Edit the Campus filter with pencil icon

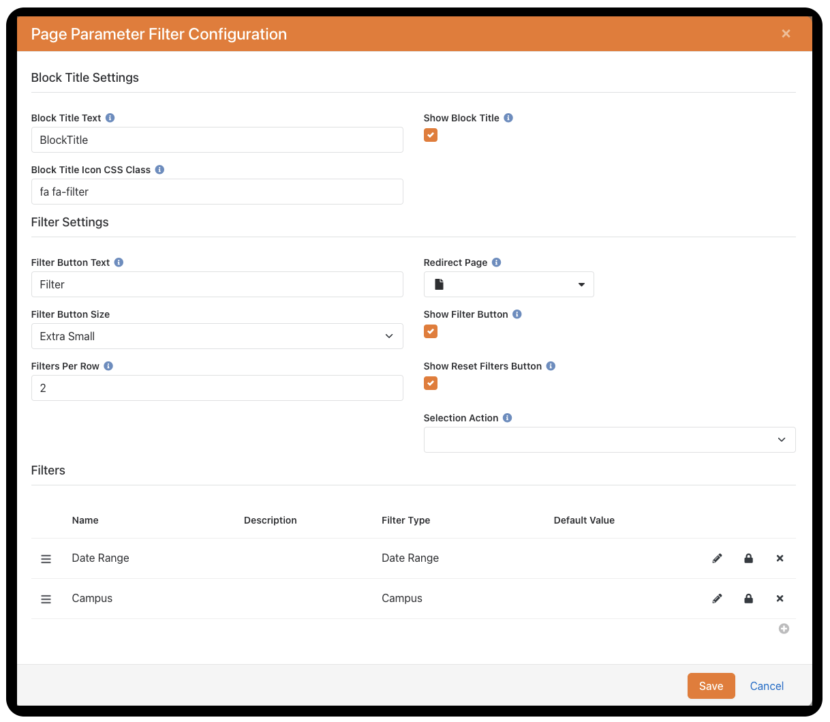point(717,599)
